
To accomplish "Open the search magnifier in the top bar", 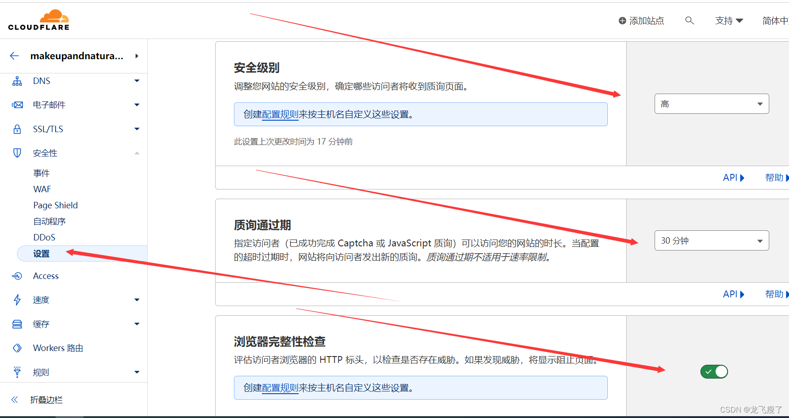I will coord(690,21).
